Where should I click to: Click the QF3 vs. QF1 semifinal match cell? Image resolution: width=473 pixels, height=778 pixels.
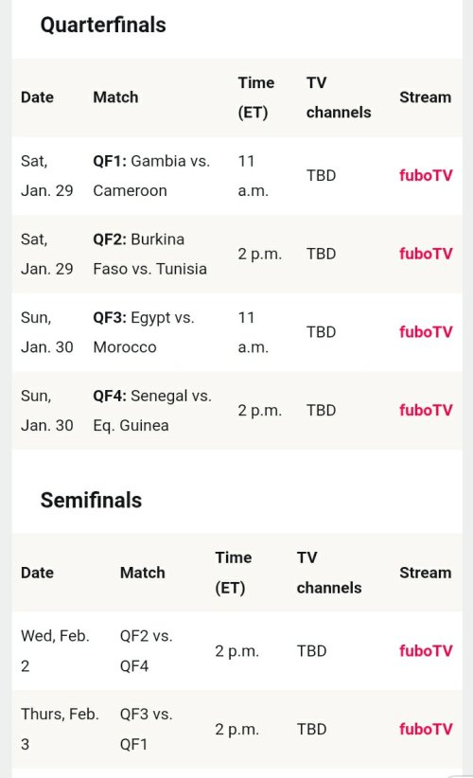click(x=147, y=730)
